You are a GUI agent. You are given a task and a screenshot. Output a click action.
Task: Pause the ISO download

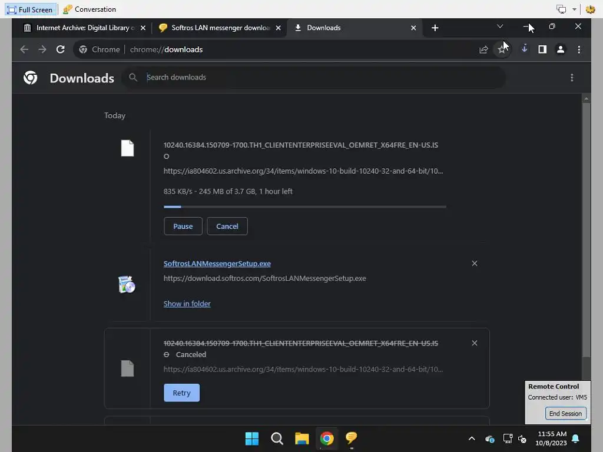(x=183, y=226)
